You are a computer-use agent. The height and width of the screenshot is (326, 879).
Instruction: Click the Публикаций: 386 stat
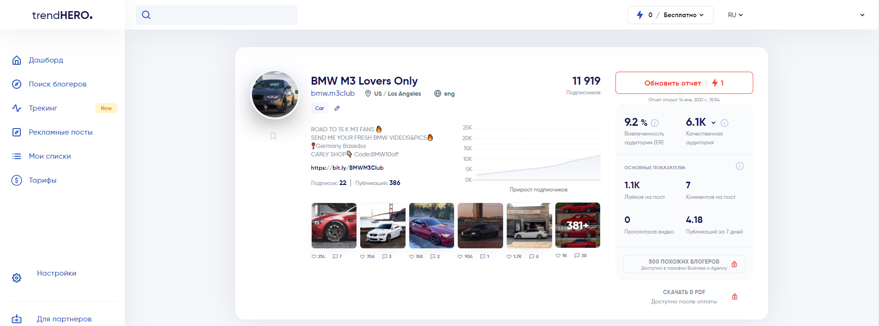[378, 183]
